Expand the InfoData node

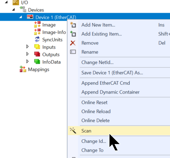click(x=27, y=61)
